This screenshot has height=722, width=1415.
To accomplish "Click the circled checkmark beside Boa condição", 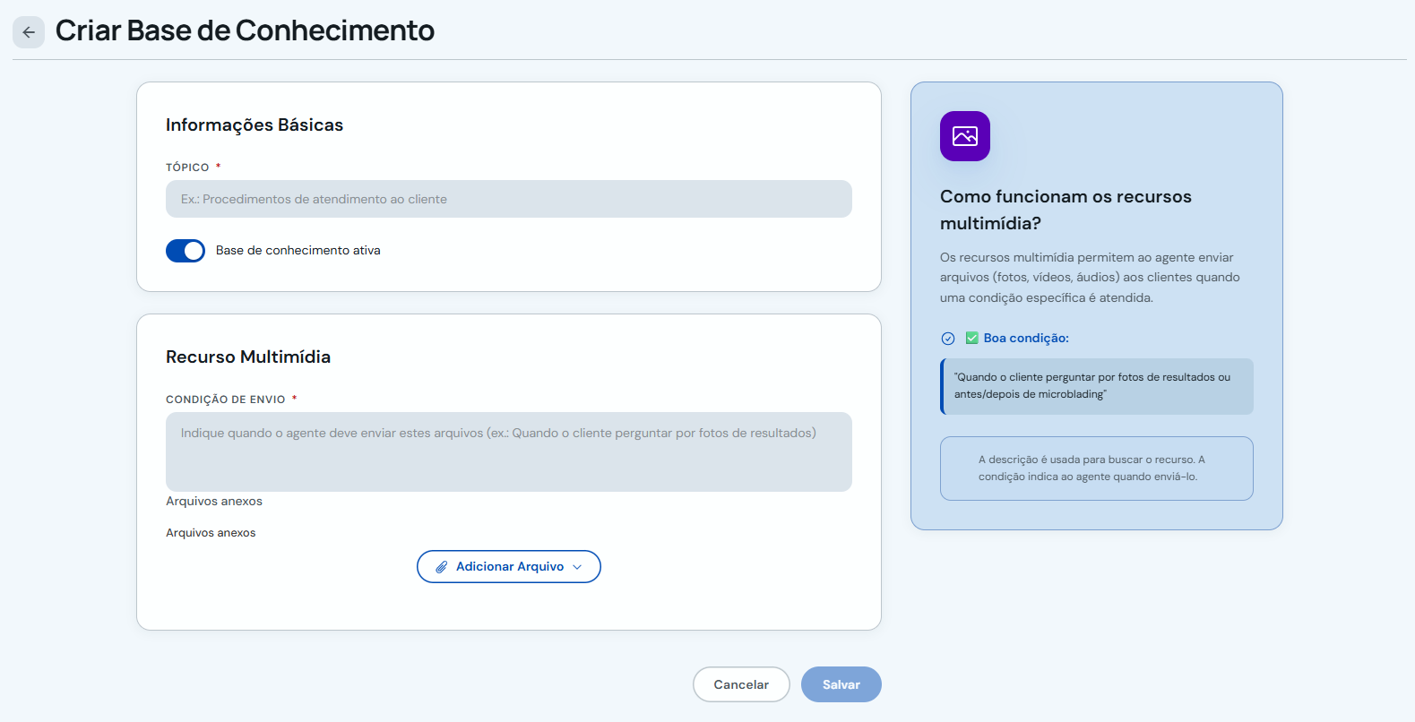I will [948, 339].
